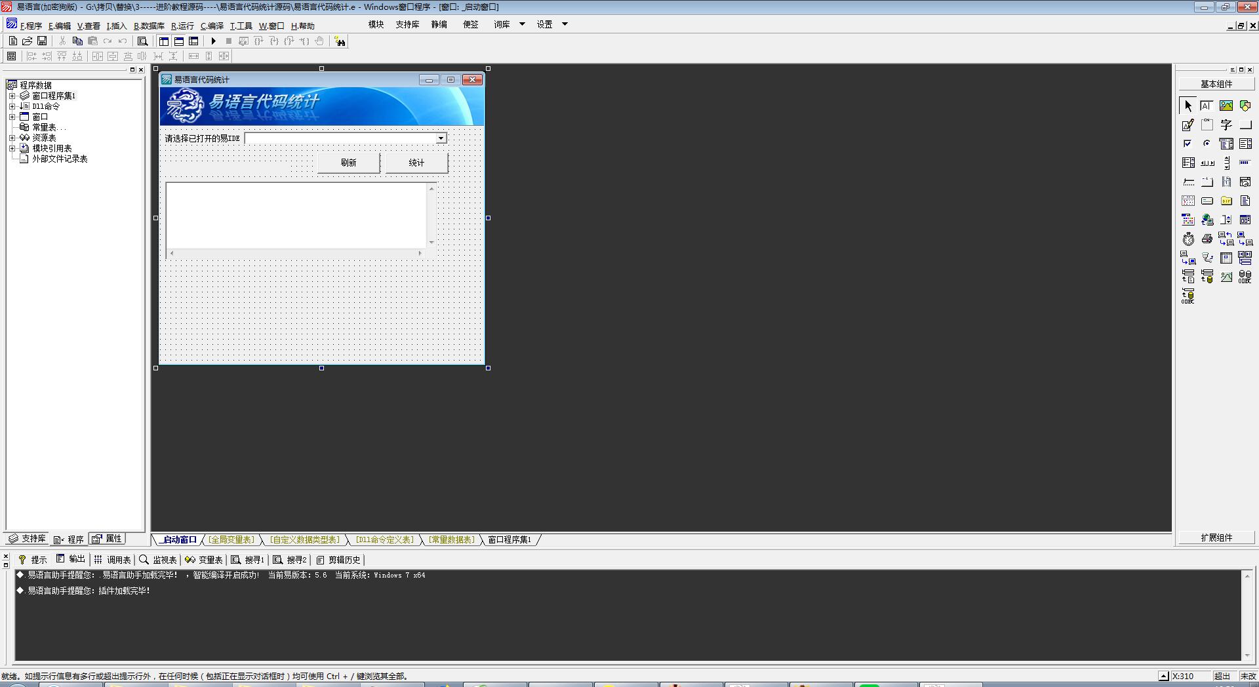
Task: Toggle the component box view button
Action: coord(193,41)
